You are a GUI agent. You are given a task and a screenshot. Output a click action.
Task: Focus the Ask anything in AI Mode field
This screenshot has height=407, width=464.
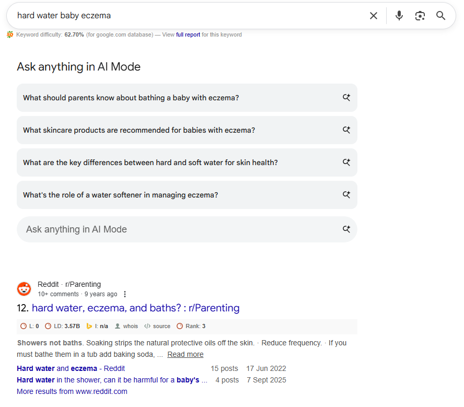(187, 229)
